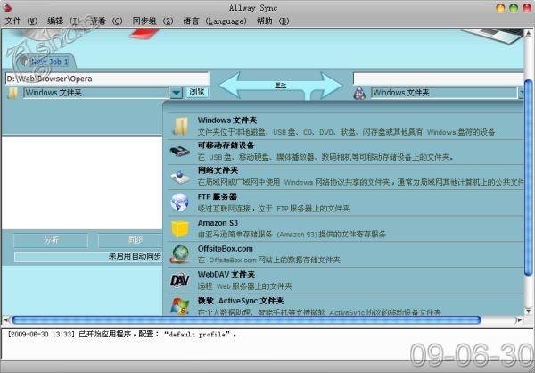Select the OffsiteBox.com option title

(226, 249)
